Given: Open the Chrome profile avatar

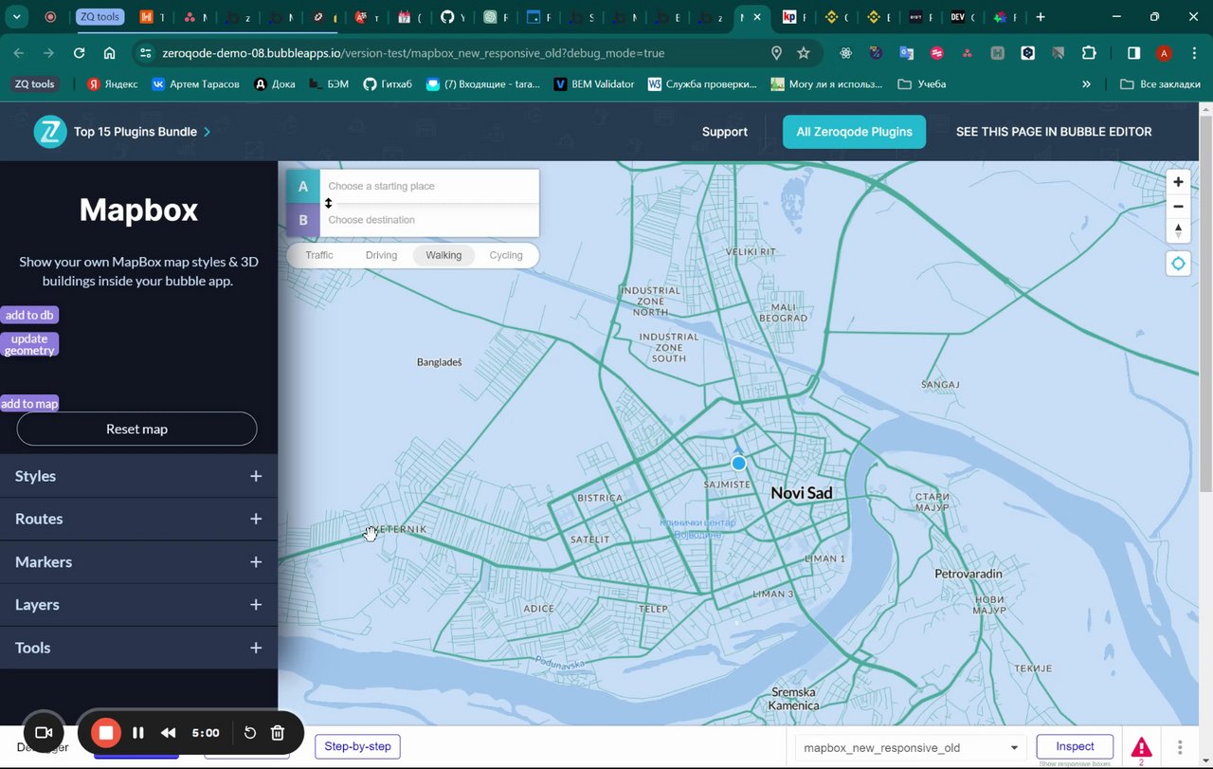Looking at the screenshot, I should (1165, 53).
